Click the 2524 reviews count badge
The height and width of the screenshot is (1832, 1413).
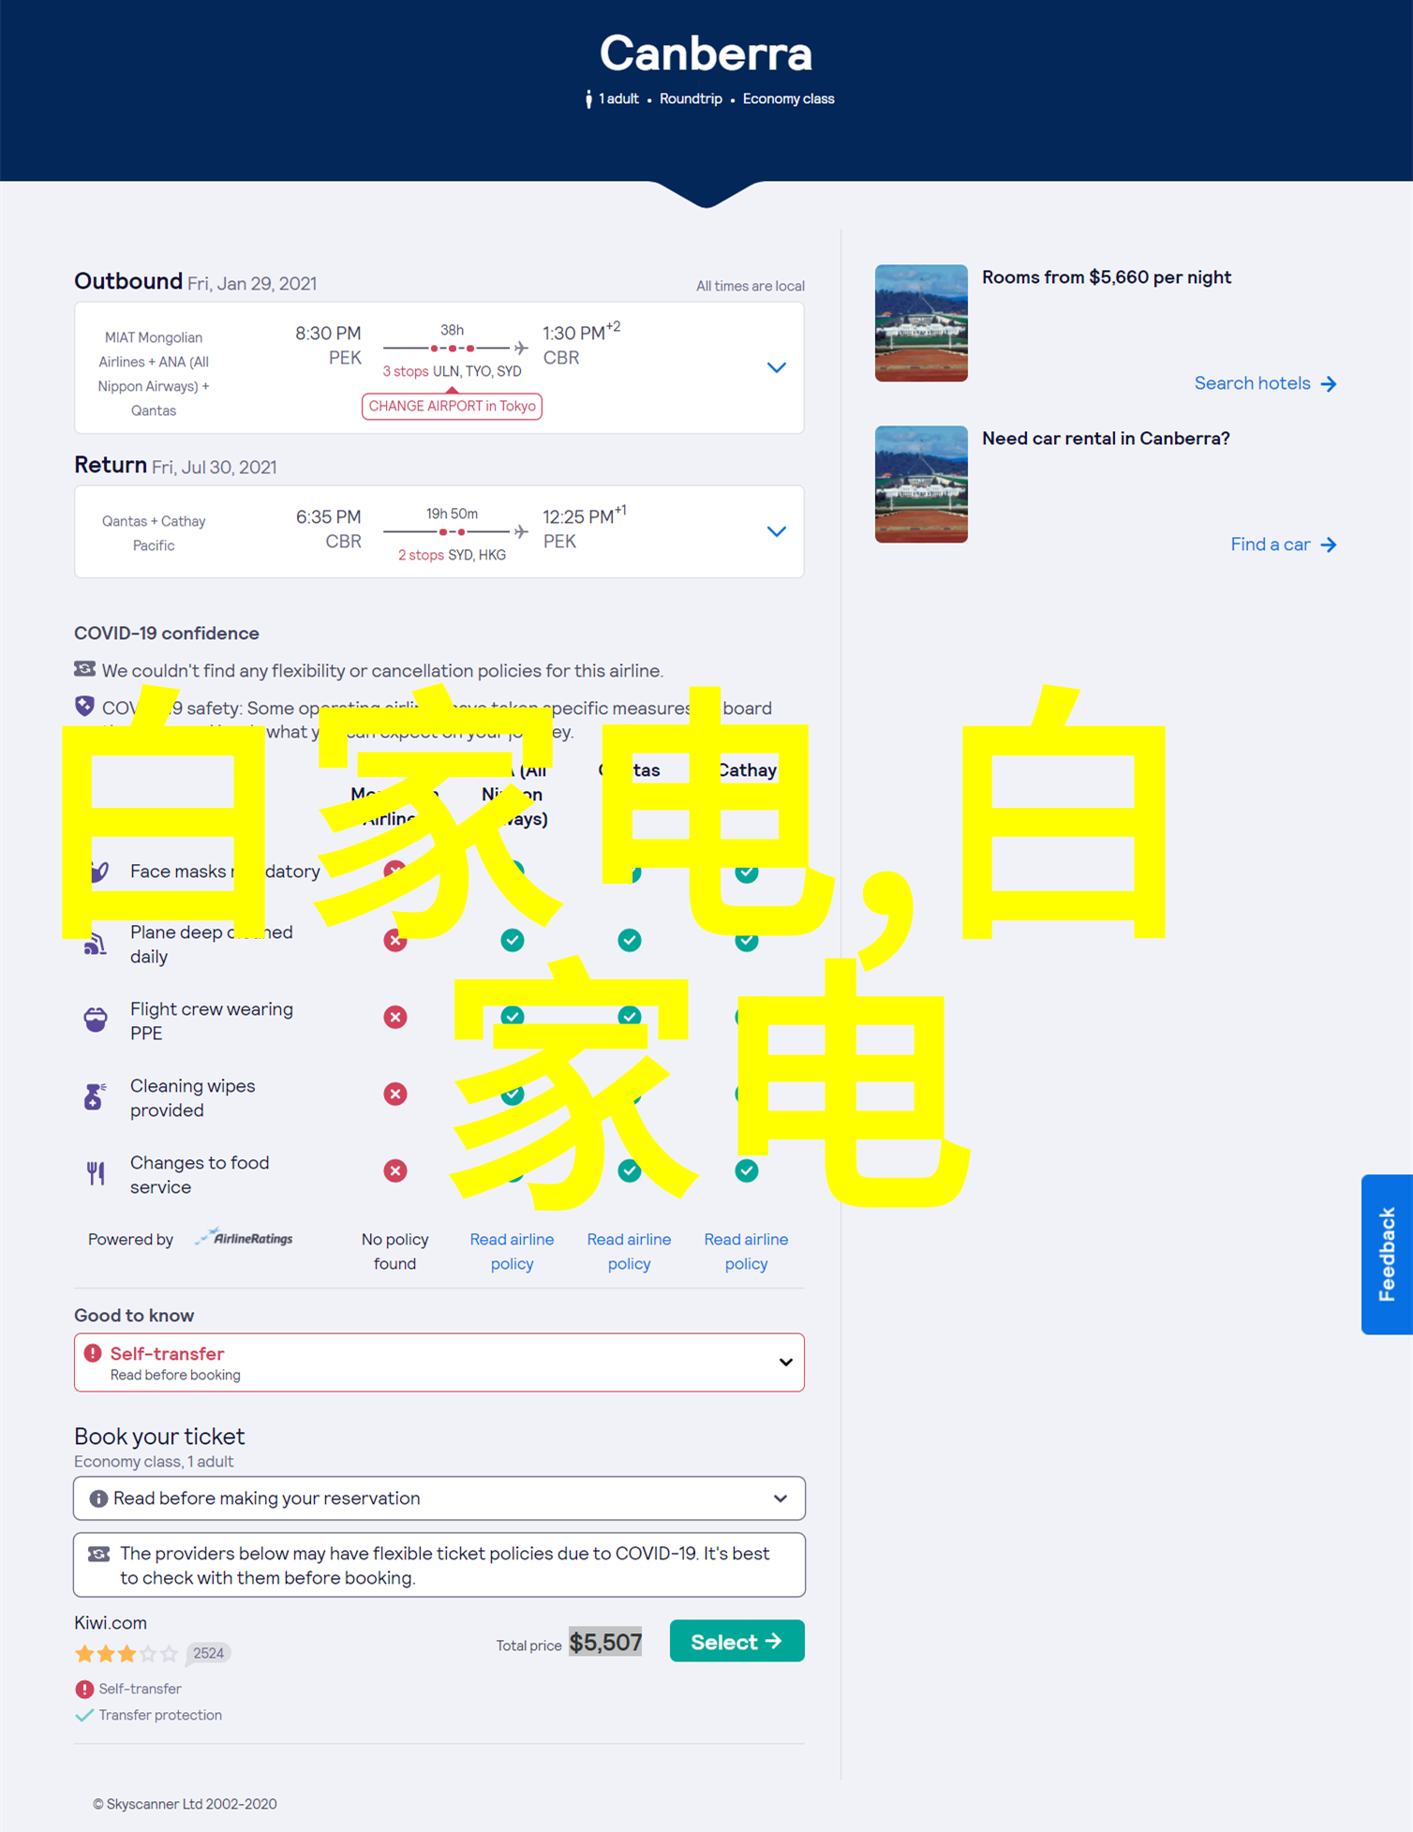pos(208,1653)
